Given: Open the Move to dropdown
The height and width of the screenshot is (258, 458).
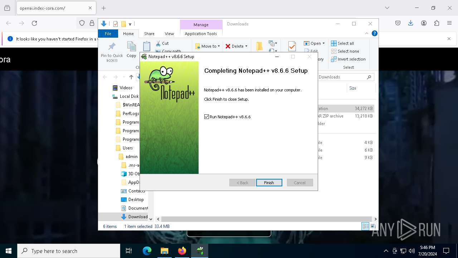Looking at the screenshot, I should pyautogui.click(x=208, y=46).
